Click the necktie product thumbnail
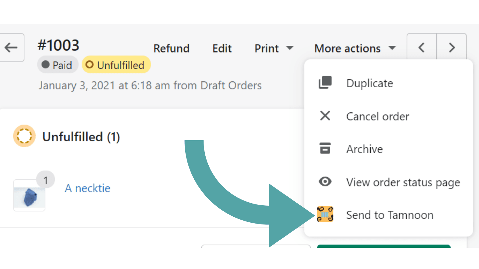This screenshot has width=479, height=269. 29,195
